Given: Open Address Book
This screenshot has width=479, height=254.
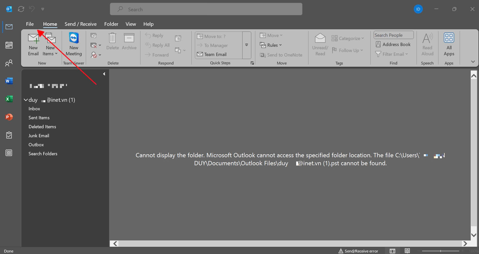Looking at the screenshot, I should 393,44.
